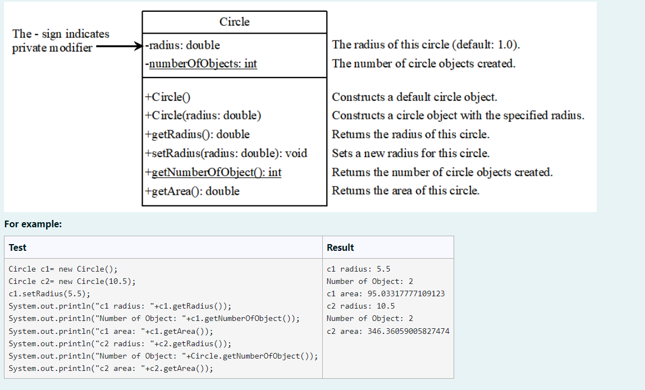Click the arrow pointing to radius field
645x390 pixels.
(119, 45)
